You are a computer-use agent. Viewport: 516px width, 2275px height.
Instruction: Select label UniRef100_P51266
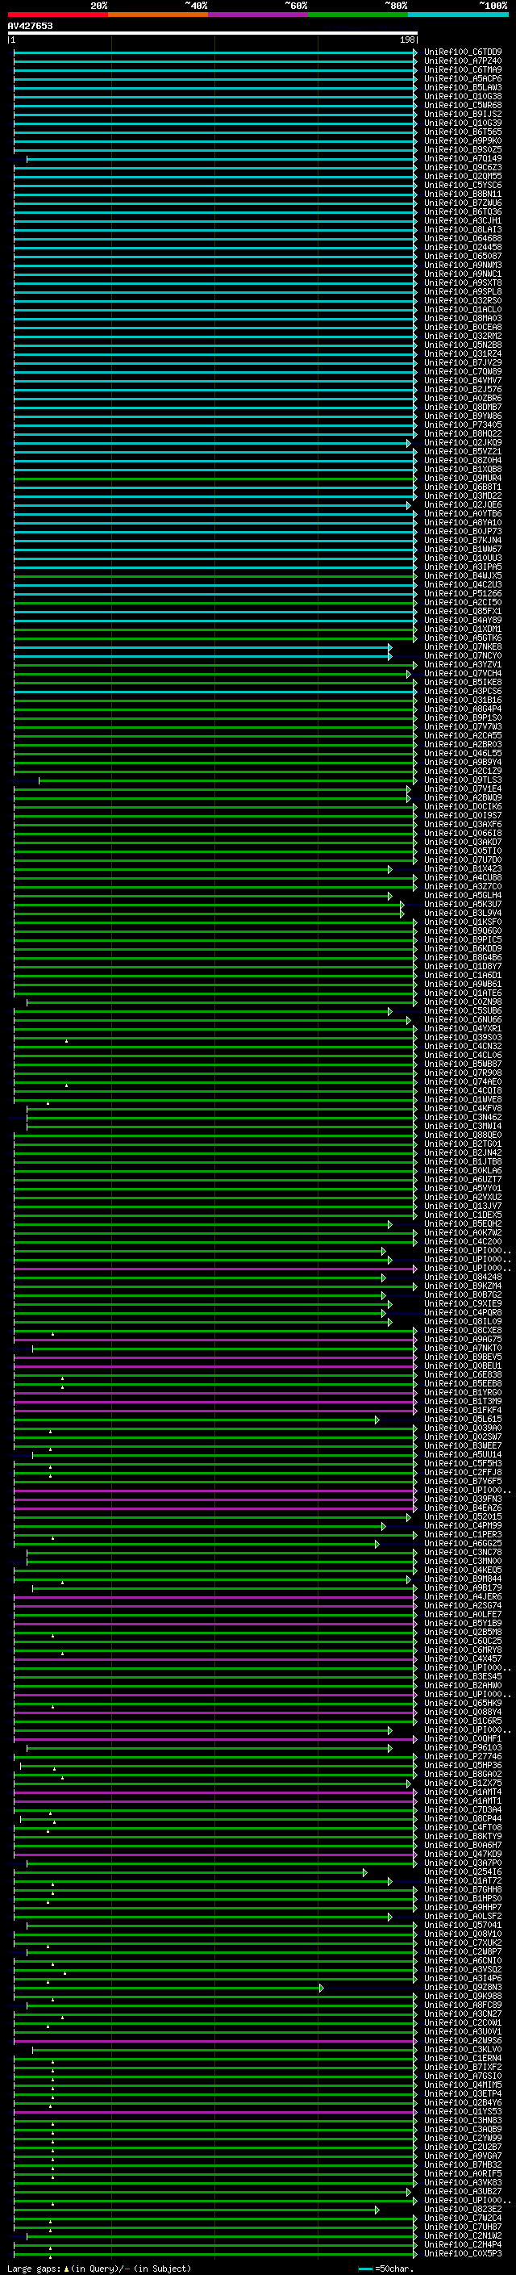pos(463,593)
